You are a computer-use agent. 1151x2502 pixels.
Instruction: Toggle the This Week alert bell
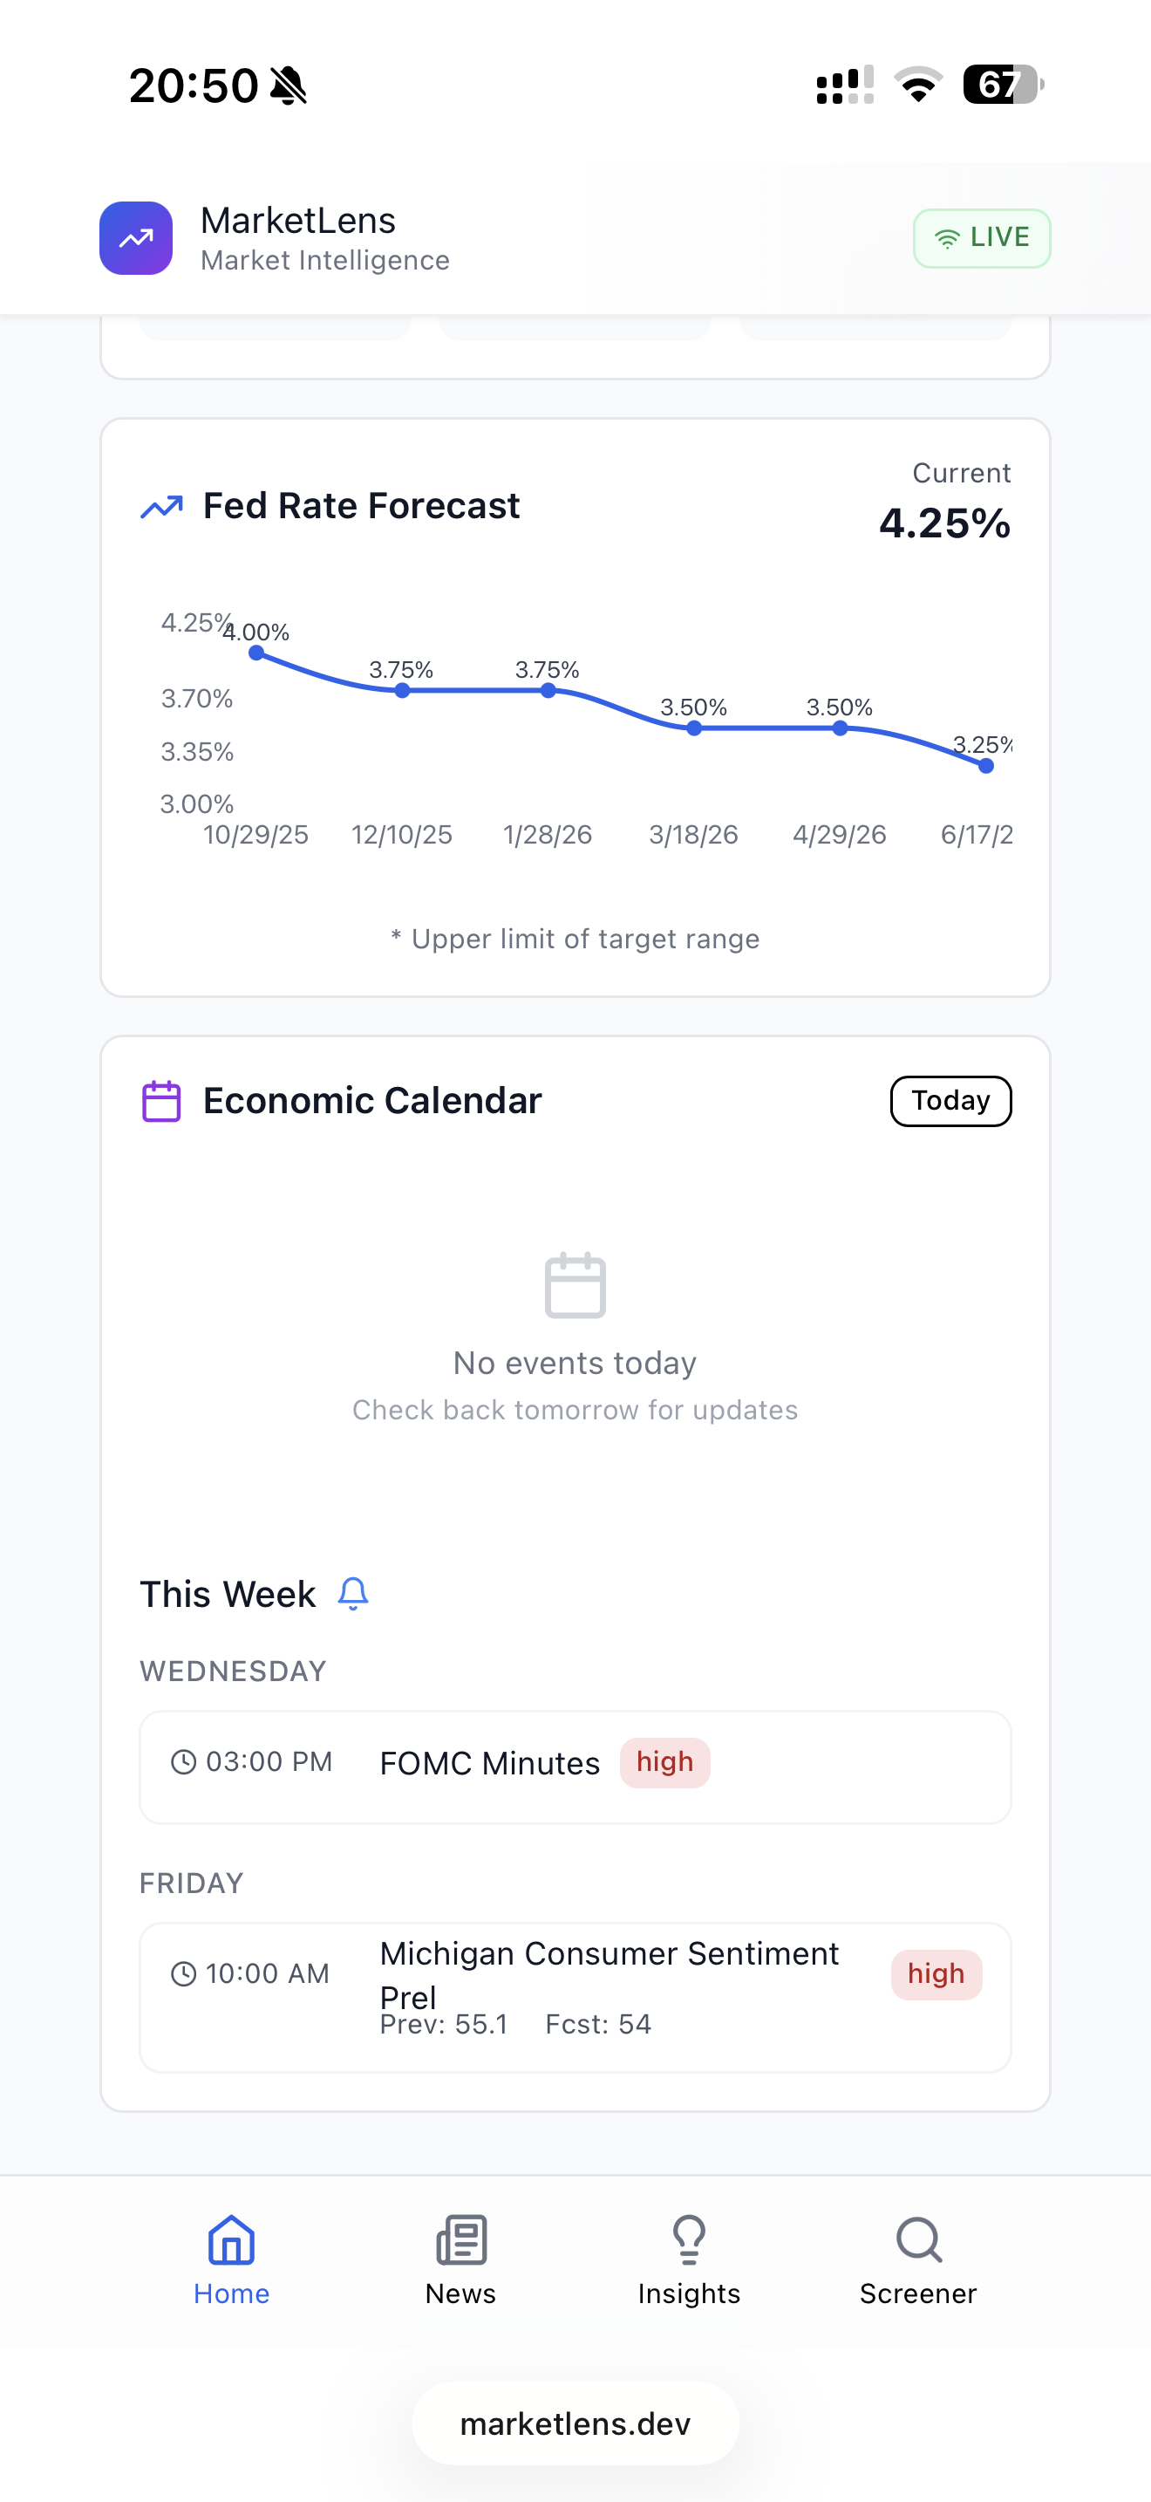click(353, 1594)
